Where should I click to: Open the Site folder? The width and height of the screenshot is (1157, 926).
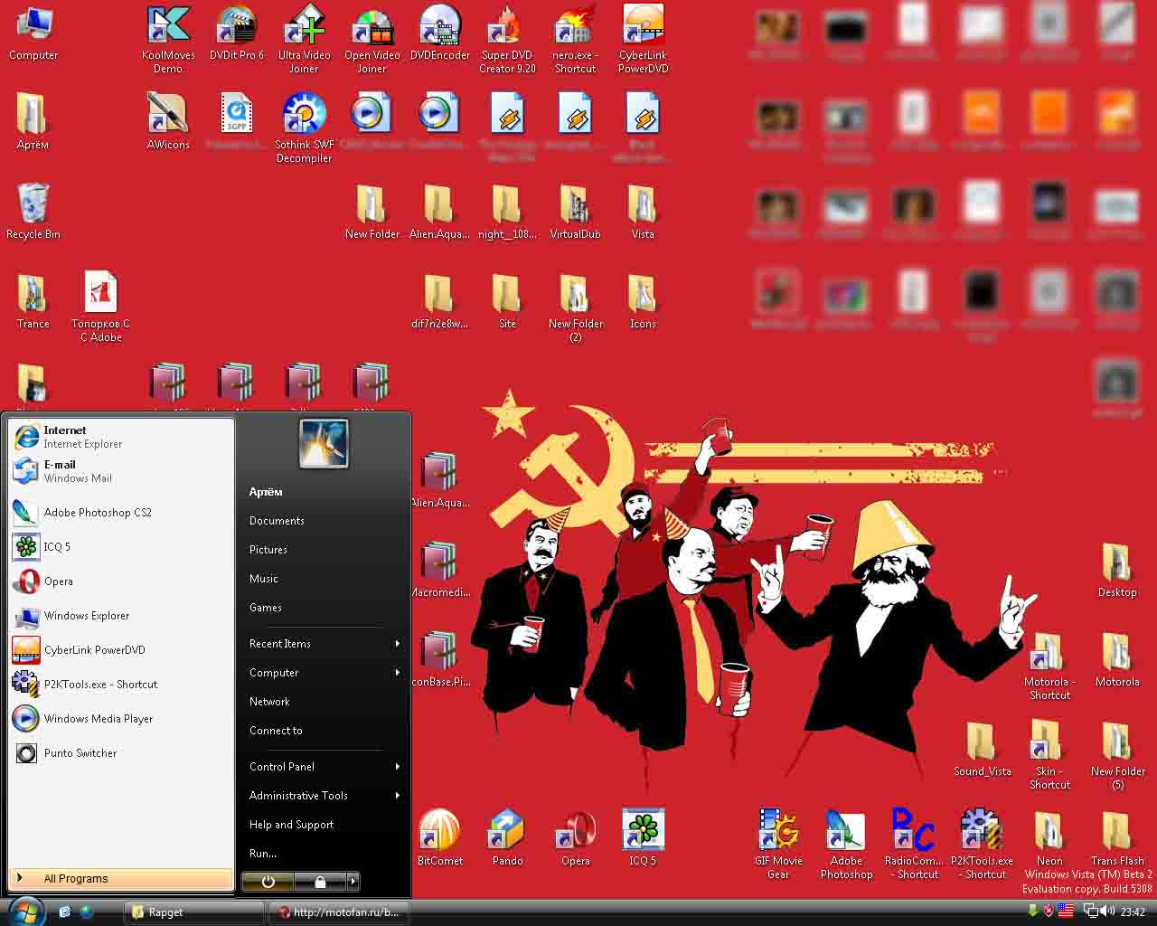[507, 301]
